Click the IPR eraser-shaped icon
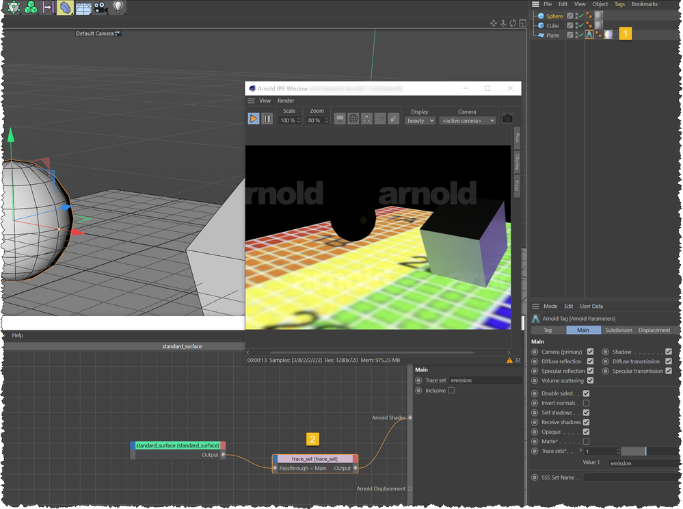The height and width of the screenshot is (509, 683). (x=393, y=118)
